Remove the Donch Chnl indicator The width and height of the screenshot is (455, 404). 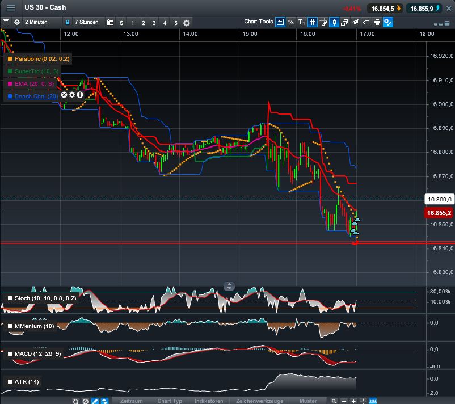click(64, 95)
